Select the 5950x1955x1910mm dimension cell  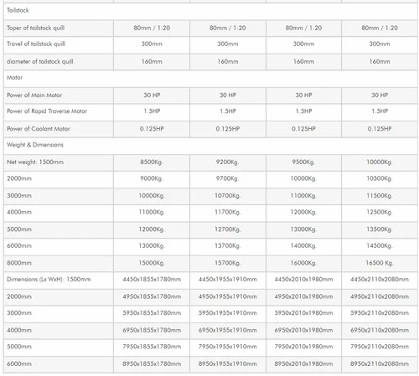coord(228,313)
